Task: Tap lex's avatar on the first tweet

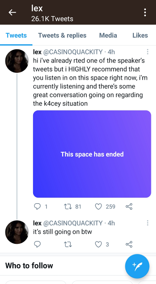Action: click(17, 61)
